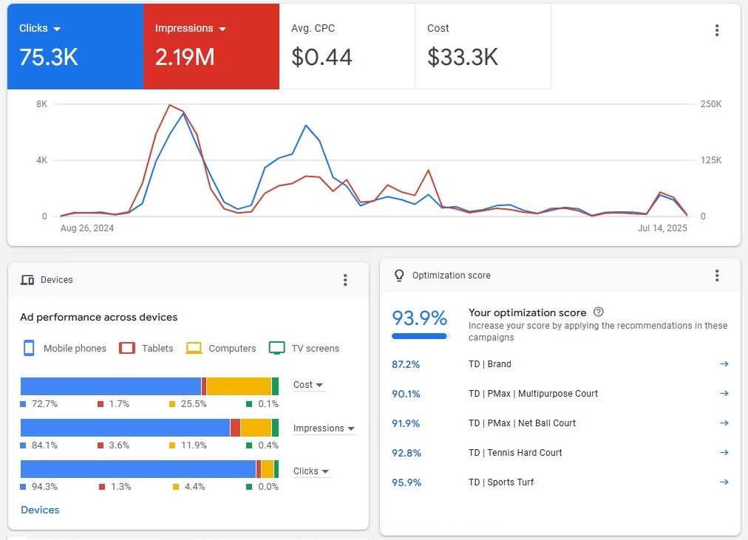Click the arrow for TD | Sports Turf
This screenshot has width=748, height=540.
[x=724, y=482]
